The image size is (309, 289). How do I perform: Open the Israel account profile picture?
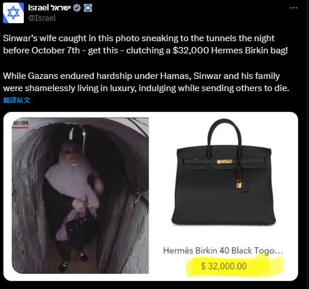(13, 13)
